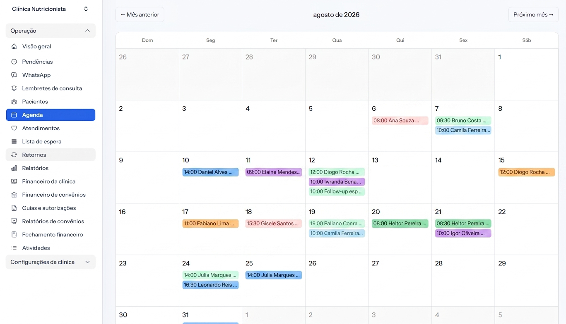Viewport: 566px width, 324px height.
Task: Click the Pendências clock icon
Action: [x=14, y=62]
